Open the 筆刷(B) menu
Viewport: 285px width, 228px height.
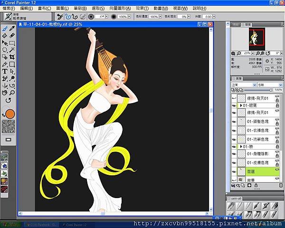click(80, 9)
